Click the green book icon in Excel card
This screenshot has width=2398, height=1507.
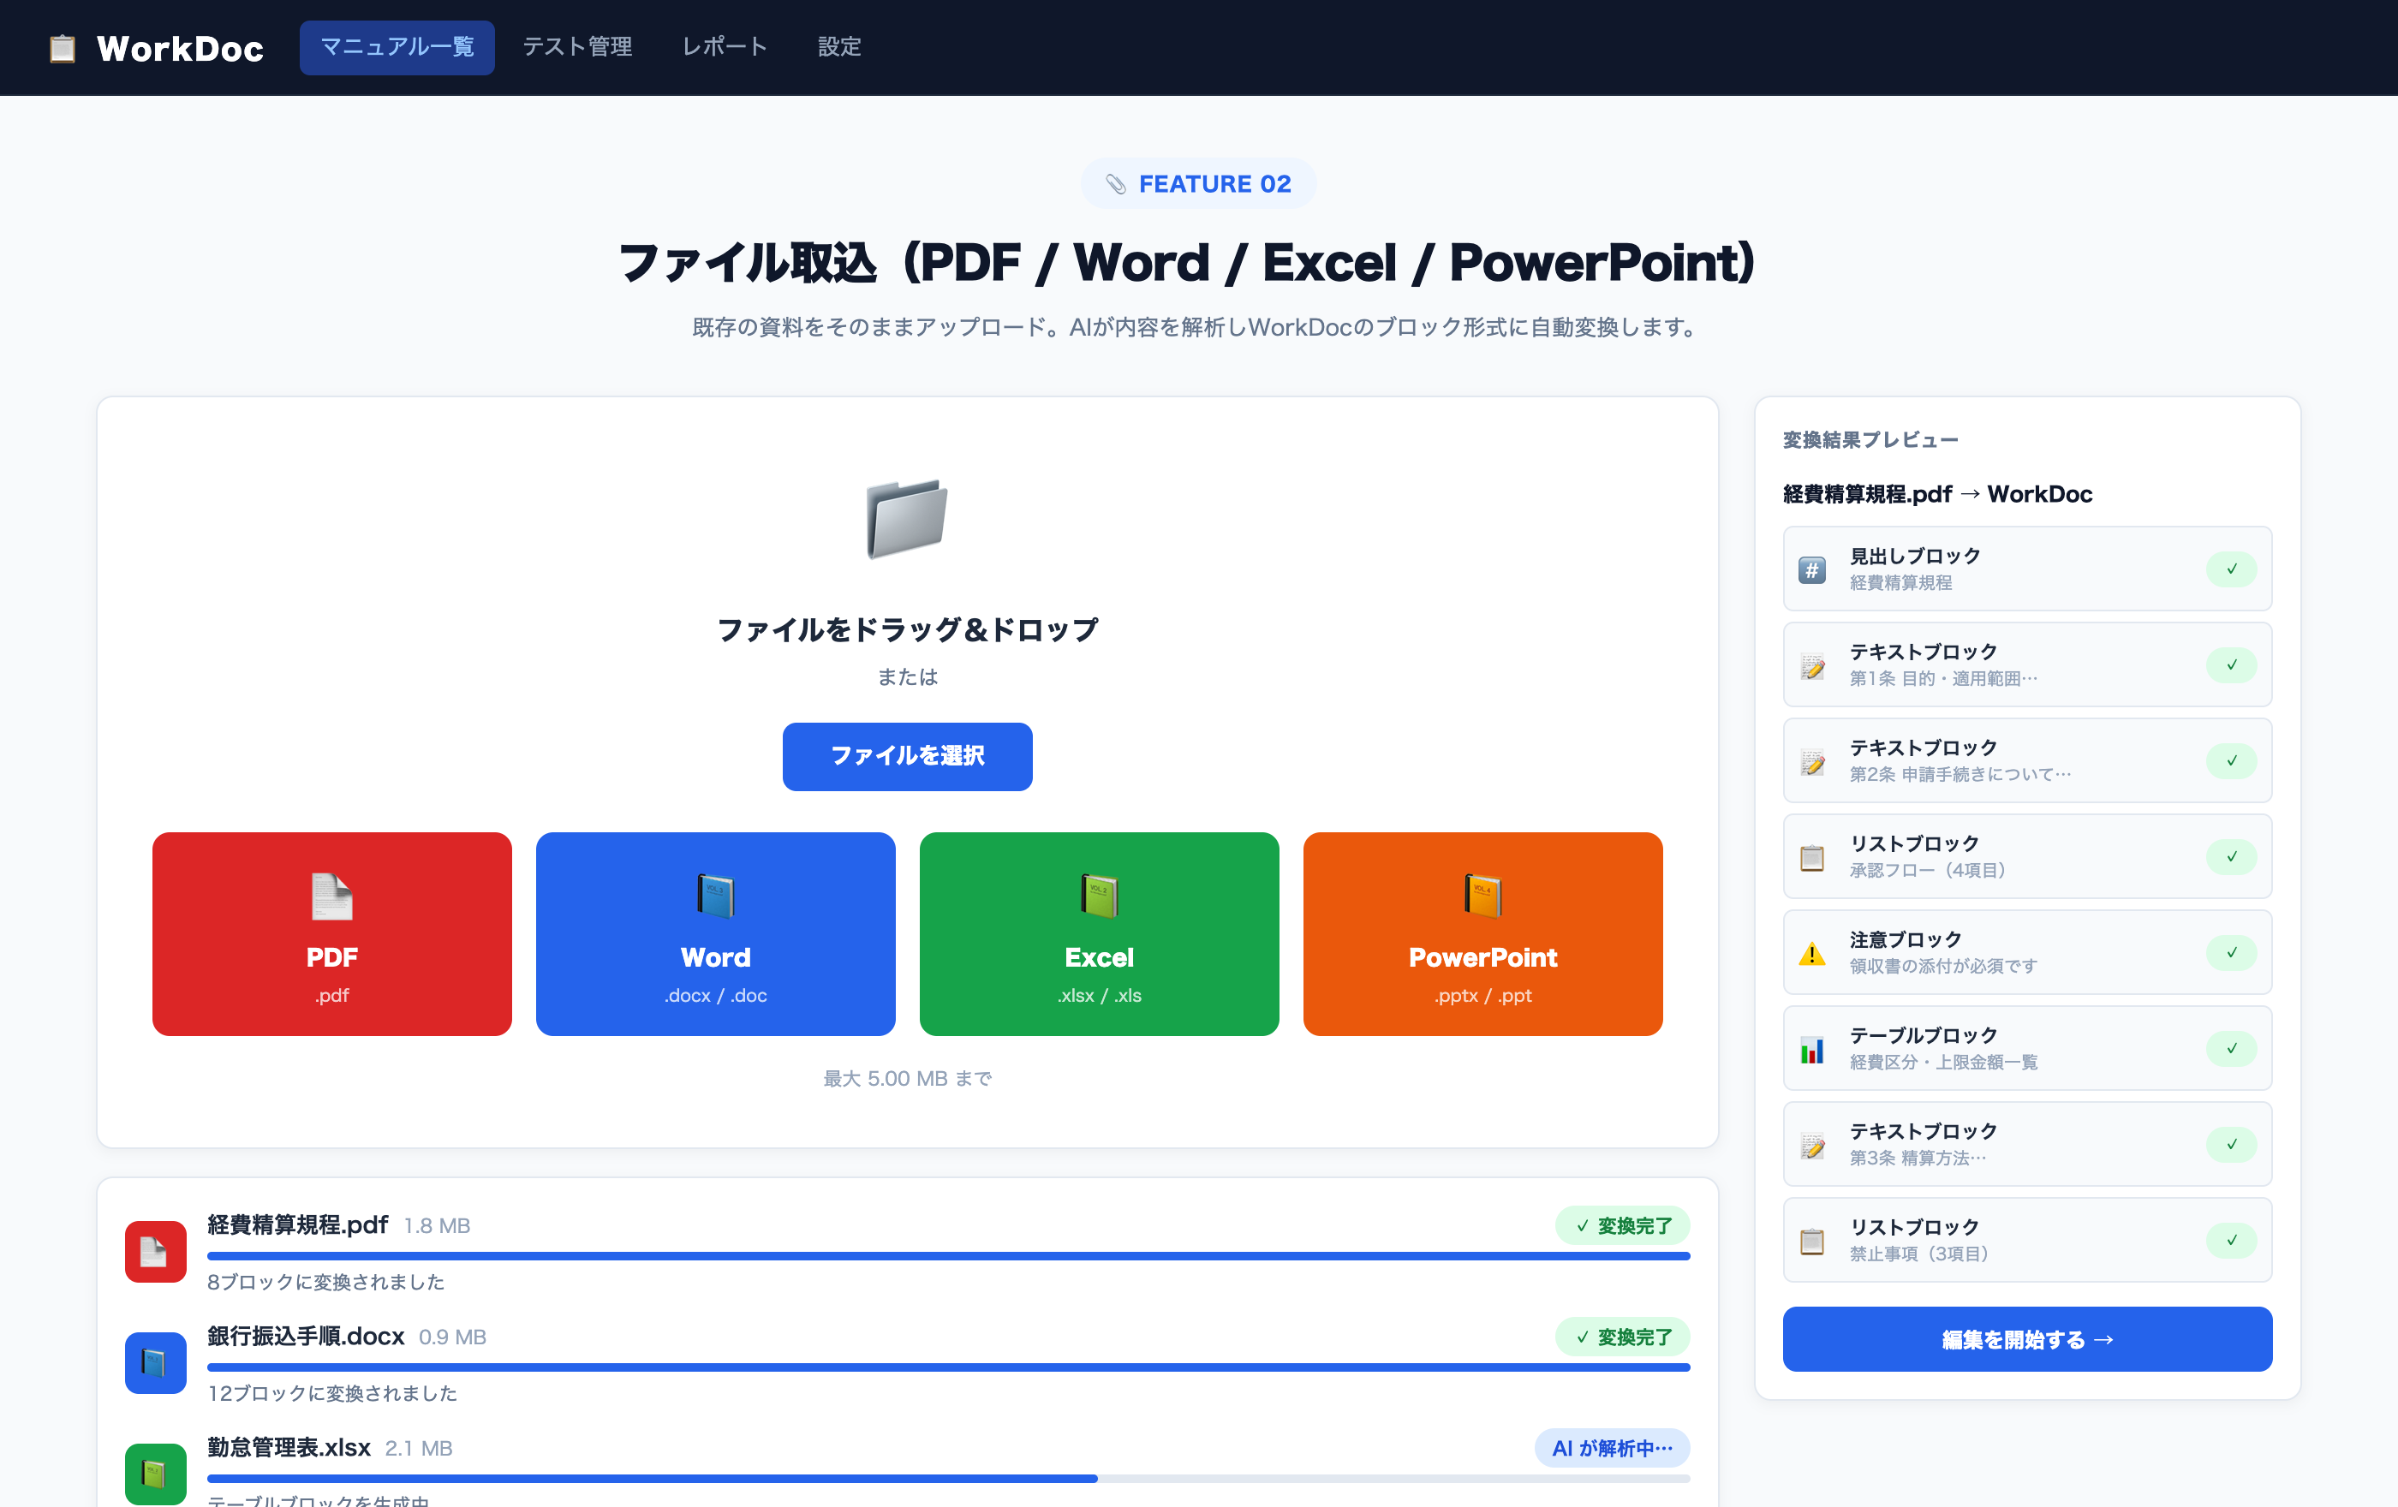coord(1100,896)
